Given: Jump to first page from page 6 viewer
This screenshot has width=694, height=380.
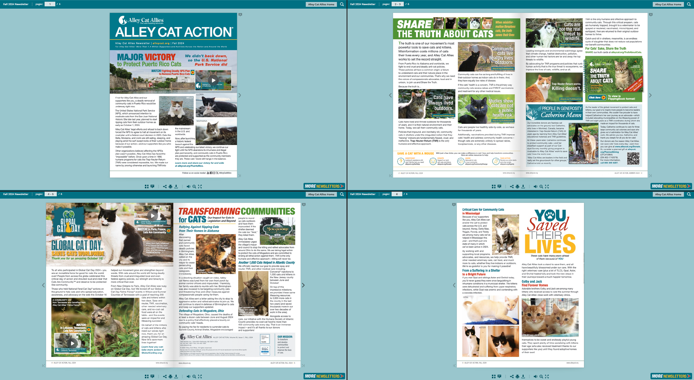Looking at the screenshot, I should click(454, 366).
